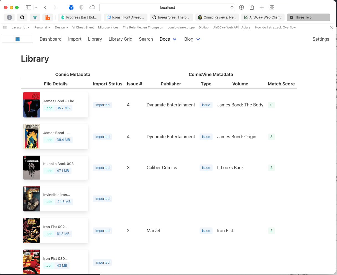Image resolution: width=337 pixels, height=275 pixels.
Task: Show the tab overview grid icon
Action: coord(272,7)
